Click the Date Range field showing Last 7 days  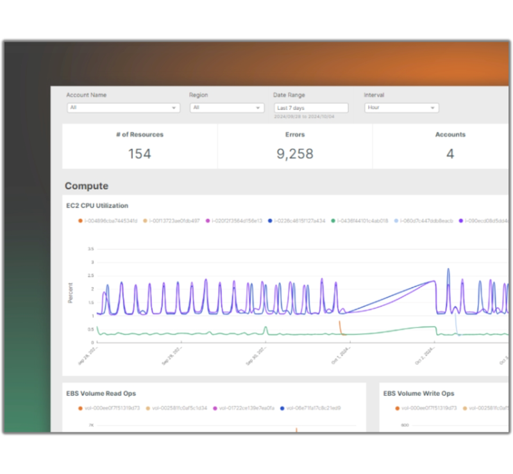311,108
